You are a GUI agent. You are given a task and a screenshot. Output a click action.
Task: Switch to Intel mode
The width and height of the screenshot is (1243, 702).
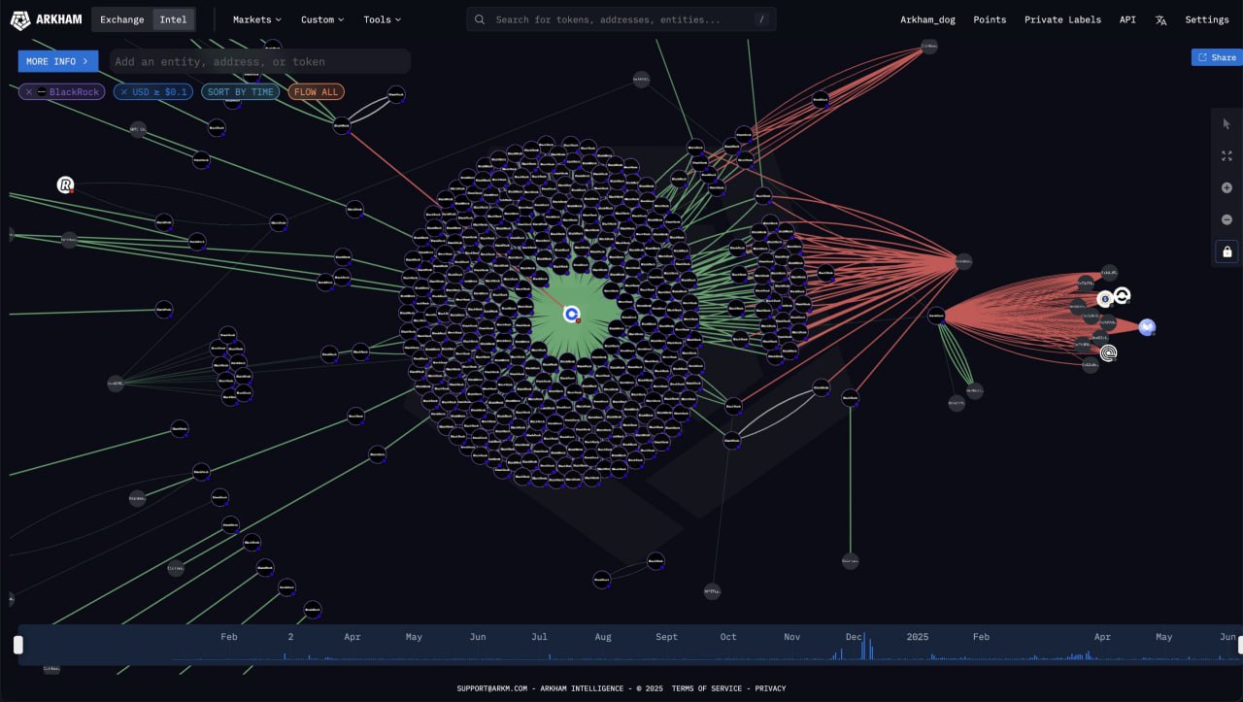(x=173, y=19)
